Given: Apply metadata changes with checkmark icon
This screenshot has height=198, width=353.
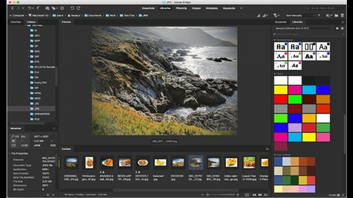Looking at the screenshot, I should 53,195.
